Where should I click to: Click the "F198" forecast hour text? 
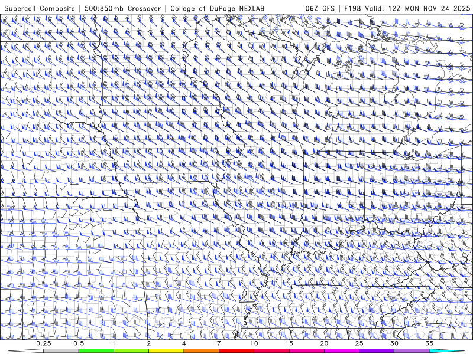[352, 8]
